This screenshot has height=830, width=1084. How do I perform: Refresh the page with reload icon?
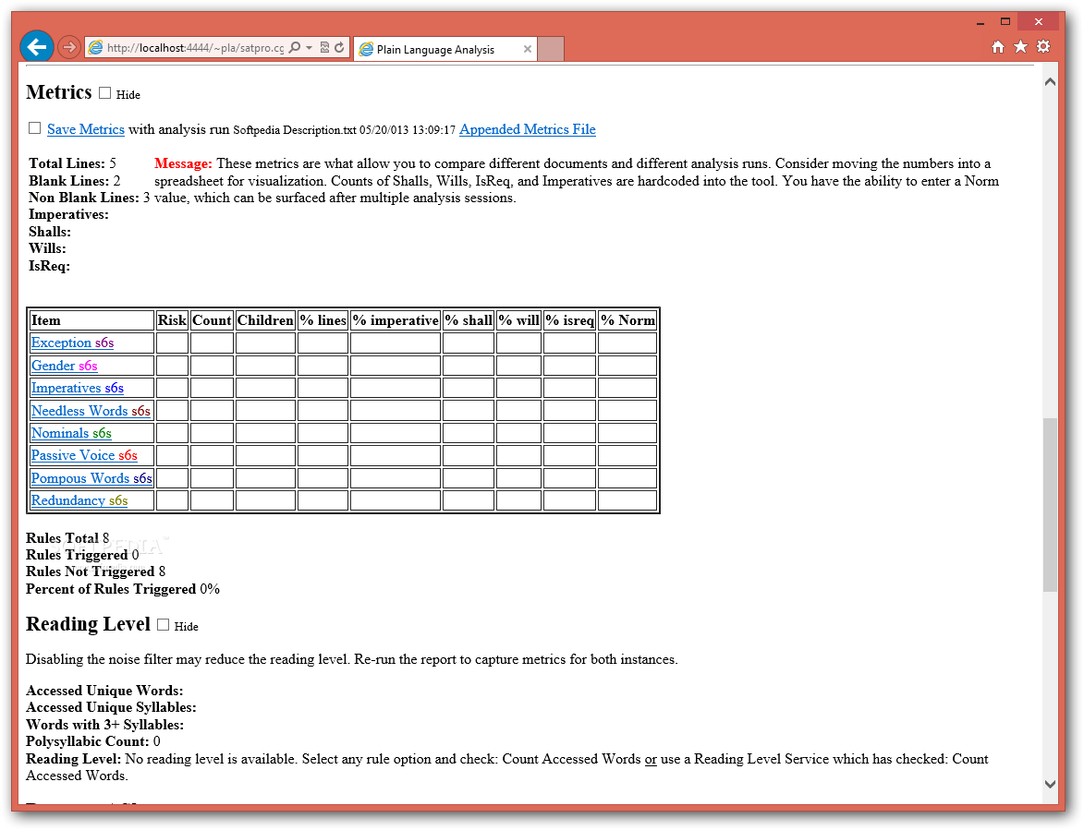tap(339, 48)
